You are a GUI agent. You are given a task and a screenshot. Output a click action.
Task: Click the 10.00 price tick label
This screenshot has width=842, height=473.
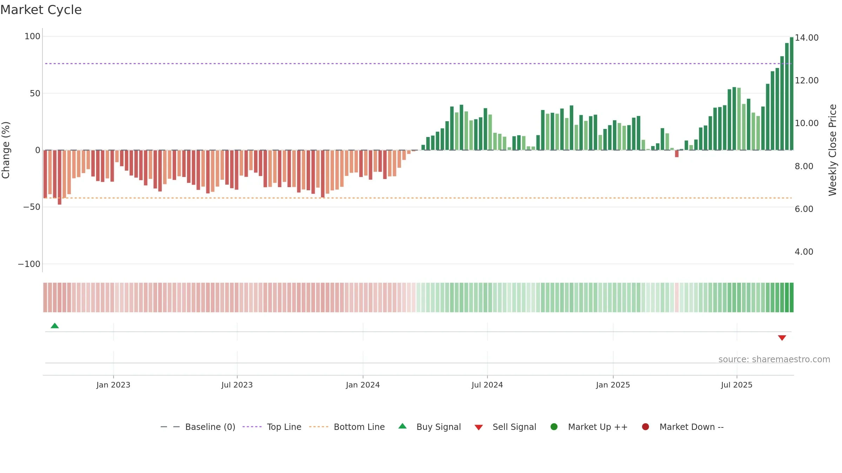[807, 123]
